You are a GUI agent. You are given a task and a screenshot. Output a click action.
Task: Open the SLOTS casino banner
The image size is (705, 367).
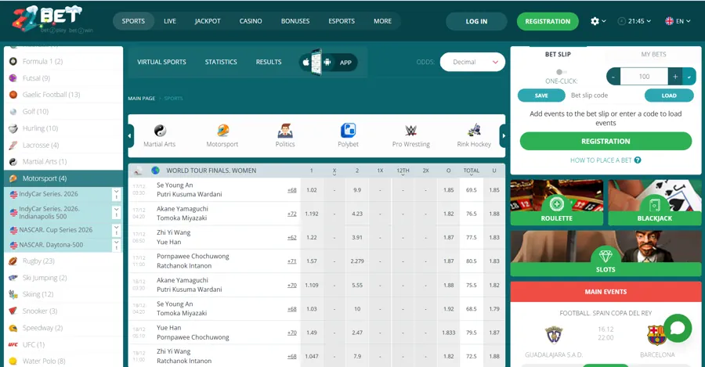[x=606, y=254]
